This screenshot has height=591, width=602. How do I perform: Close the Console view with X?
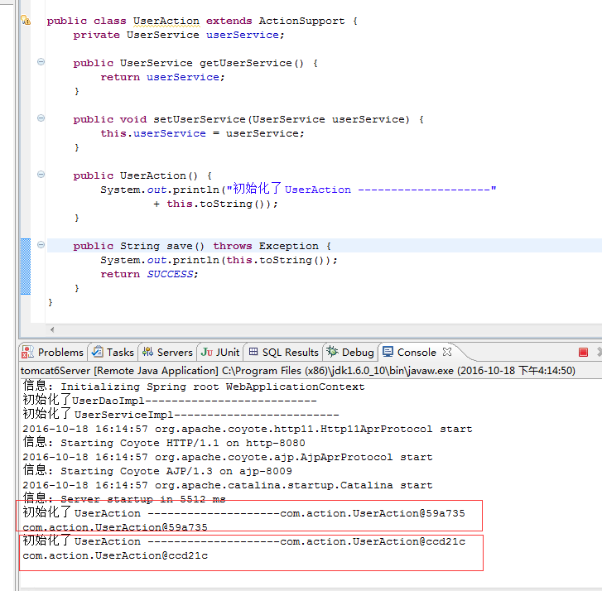coord(447,352)
